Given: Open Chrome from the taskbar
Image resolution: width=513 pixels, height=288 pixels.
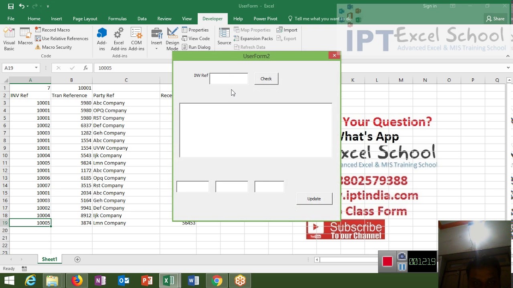Looking at the screenshot, I should click(x=217, y=281).
